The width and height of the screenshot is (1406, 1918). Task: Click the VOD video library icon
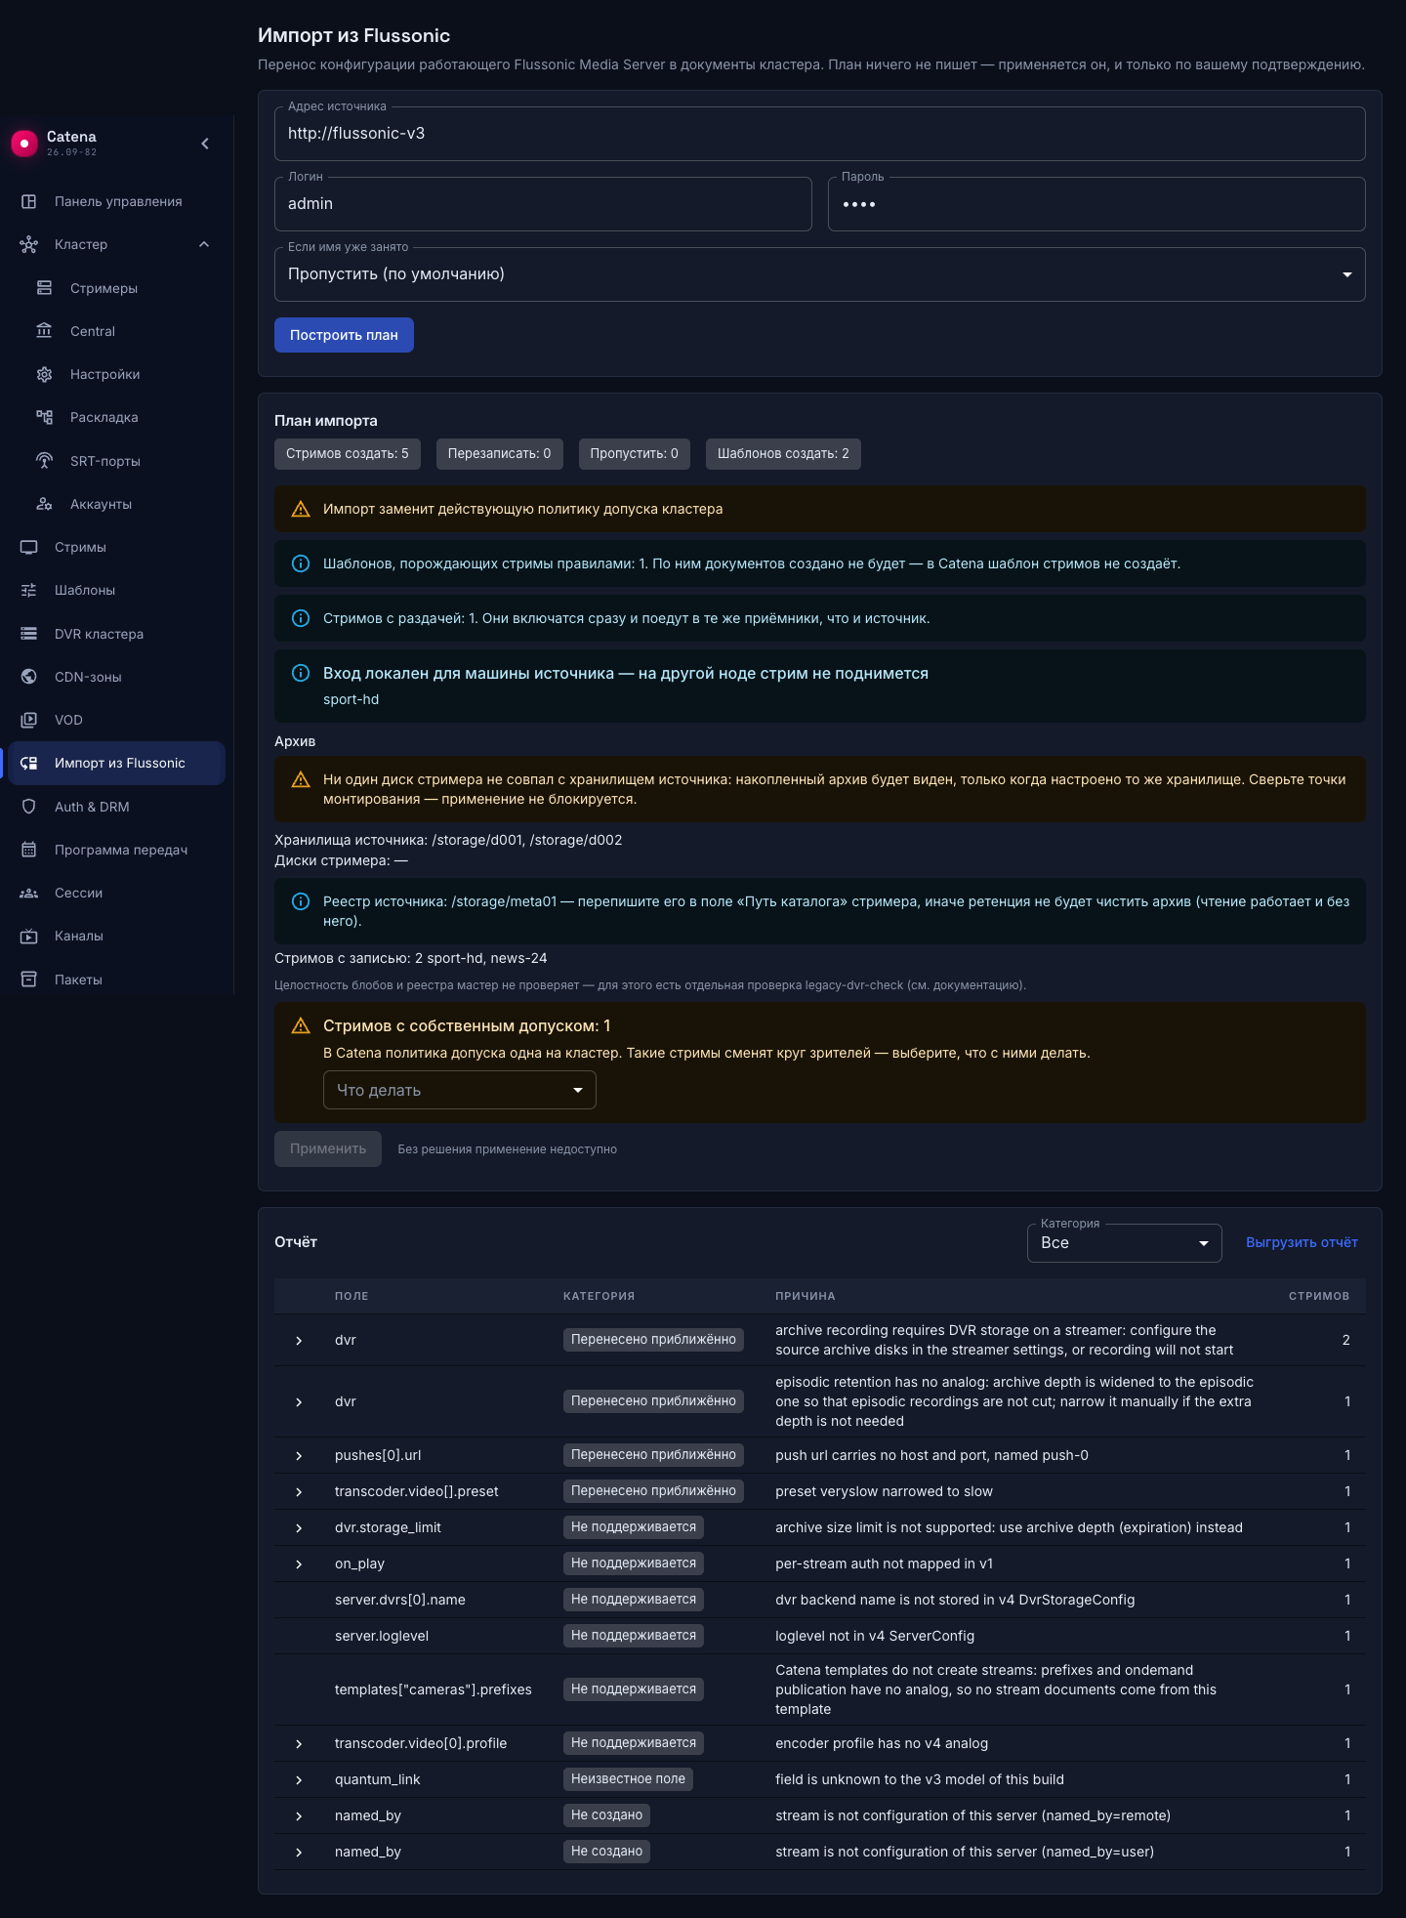29,720
